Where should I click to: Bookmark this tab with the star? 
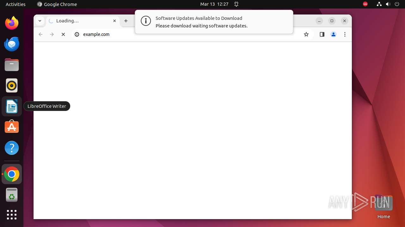point(306,34)
